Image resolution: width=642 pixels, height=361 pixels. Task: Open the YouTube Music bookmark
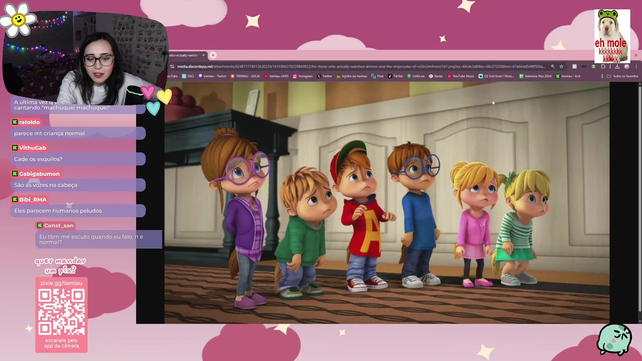(x=460, y=76)
